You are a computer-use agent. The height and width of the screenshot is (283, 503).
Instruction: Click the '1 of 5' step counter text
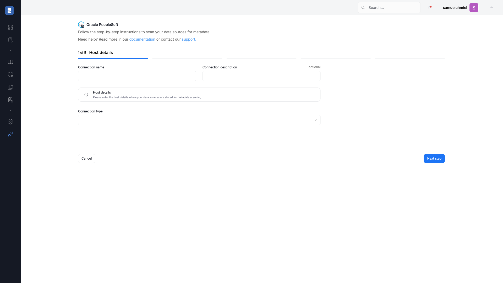point(82,53)
